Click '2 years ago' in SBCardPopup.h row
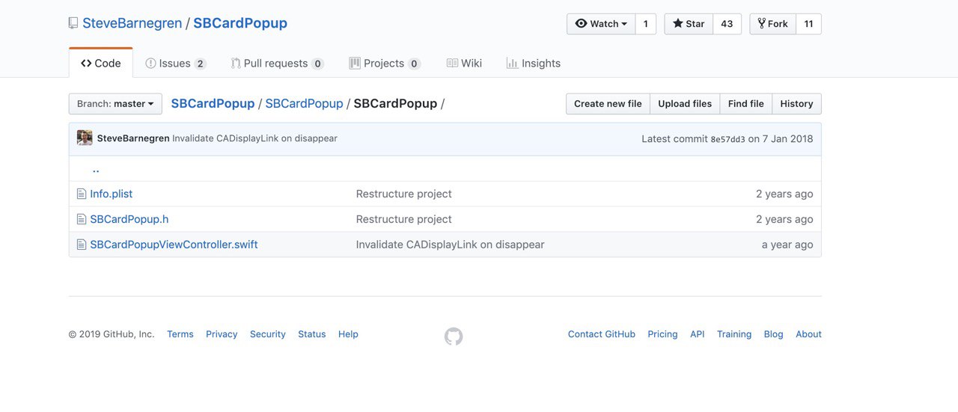The width and height of the screenshot is (958, 412). 784,219
